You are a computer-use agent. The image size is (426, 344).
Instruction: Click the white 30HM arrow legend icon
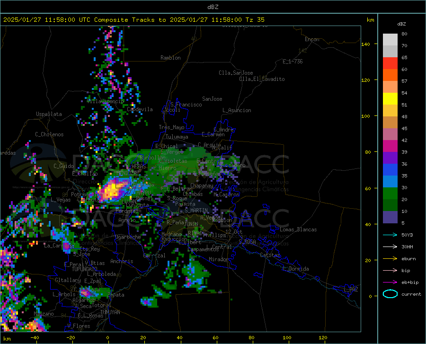(390, 247)
